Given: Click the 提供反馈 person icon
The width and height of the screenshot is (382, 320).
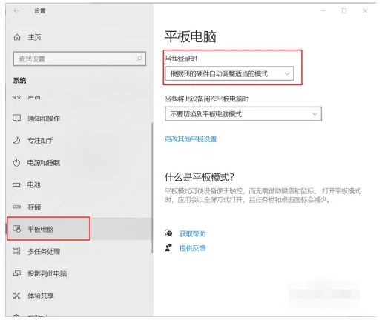Looking at the screenshot, I should [x=168, y=247].
